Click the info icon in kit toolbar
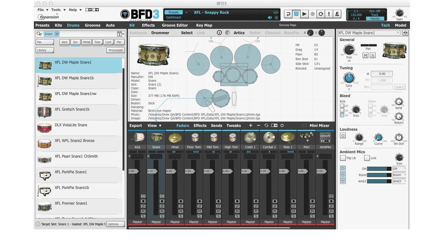This screenshot has height=251, width=446. (219, 33)
